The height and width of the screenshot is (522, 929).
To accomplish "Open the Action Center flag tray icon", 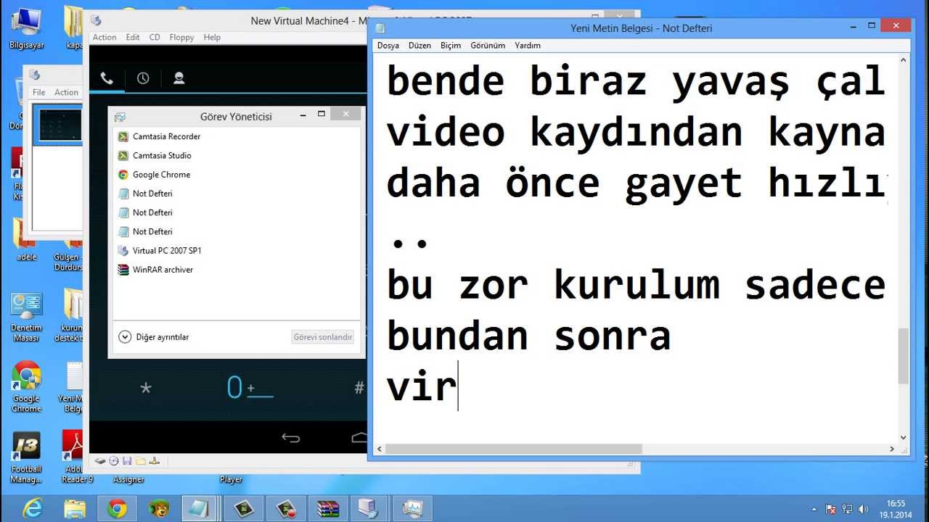I will coord(832,509).
